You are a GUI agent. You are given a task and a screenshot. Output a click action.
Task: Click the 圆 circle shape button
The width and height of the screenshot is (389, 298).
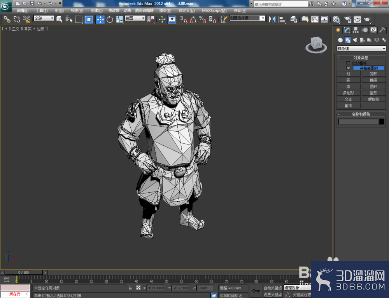click(348, 80)
